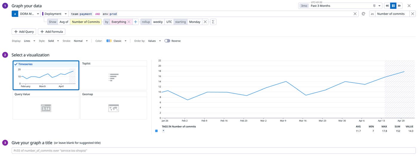This screenshot has height=157, width=418.
Task: Remove the Number of commits alias
Action: point(412,14)
